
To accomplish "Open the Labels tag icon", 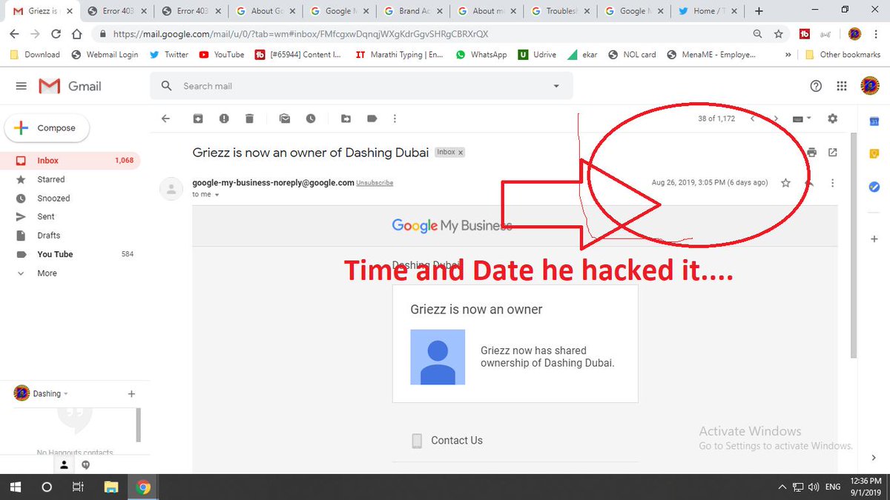I will [x=372, y=119].
